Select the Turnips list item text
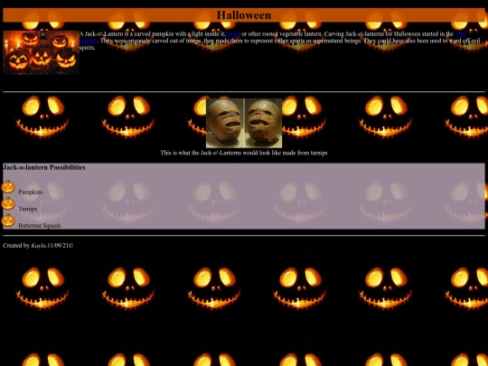488x366 pixels. [28, 209]
